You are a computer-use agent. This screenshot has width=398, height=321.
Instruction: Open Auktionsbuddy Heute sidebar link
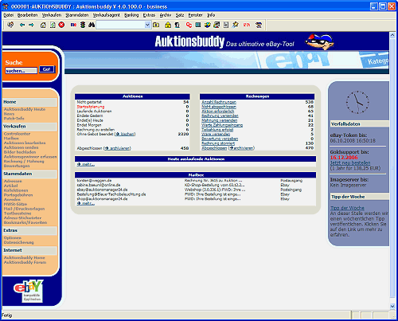tap(25, 109)
